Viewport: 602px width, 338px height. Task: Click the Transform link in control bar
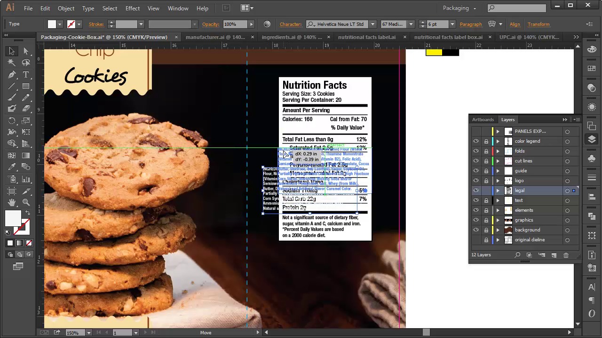538,24
